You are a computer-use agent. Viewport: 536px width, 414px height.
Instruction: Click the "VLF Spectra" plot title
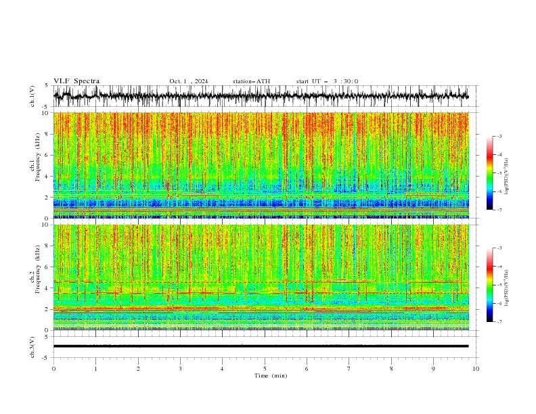(76, 81)
